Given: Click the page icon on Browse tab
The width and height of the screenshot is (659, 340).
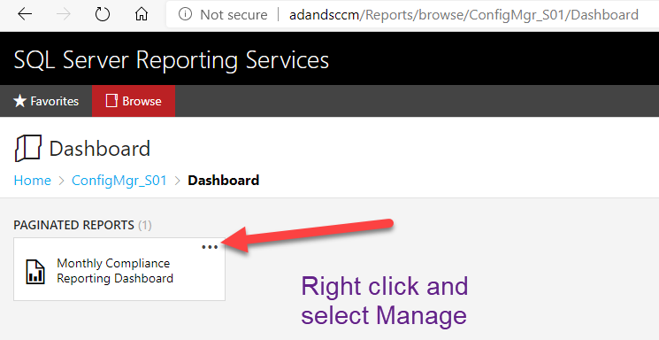Looking at the screenshot, I should coord(111,101).
